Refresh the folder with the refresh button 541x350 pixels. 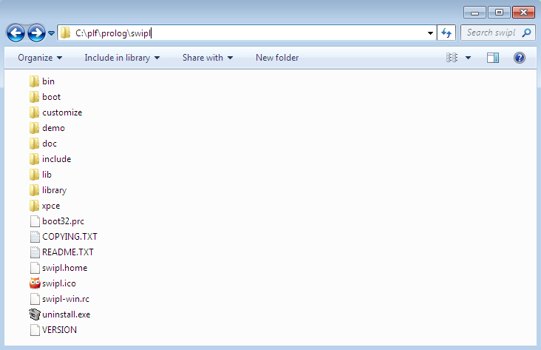click(x=446, y=33)
